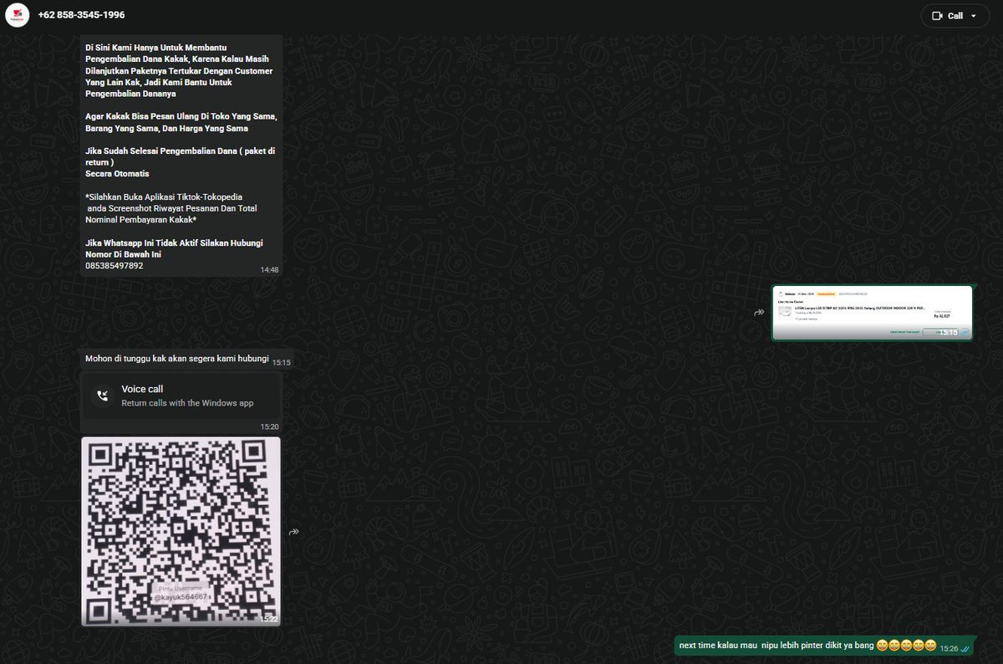Open the QR code image

(181, 531)
